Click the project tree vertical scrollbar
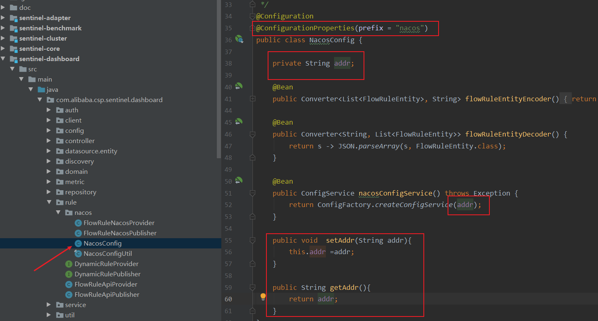This screenshot has height=321, width=598. click(x=219, y=79)
